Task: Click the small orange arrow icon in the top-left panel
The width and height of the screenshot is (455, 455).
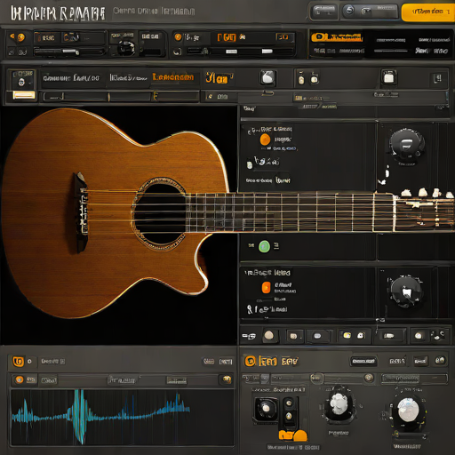Action: 12,36
